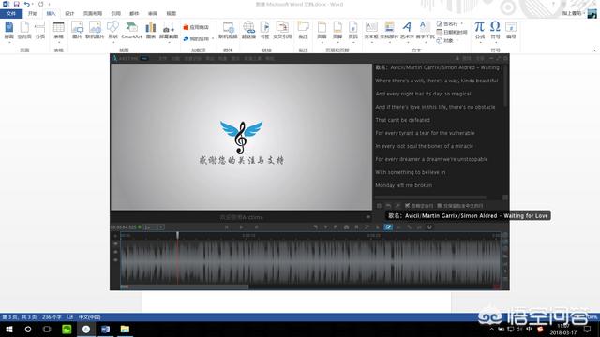The image size is (600, 337).
Task: Insert a 空白页 (Blank Page)
Action: coord(24,31)
